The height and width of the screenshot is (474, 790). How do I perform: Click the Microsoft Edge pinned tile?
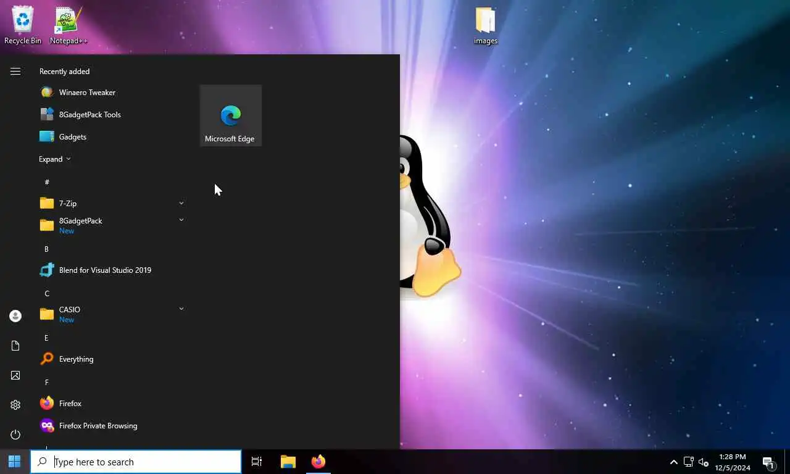point(230,115)
